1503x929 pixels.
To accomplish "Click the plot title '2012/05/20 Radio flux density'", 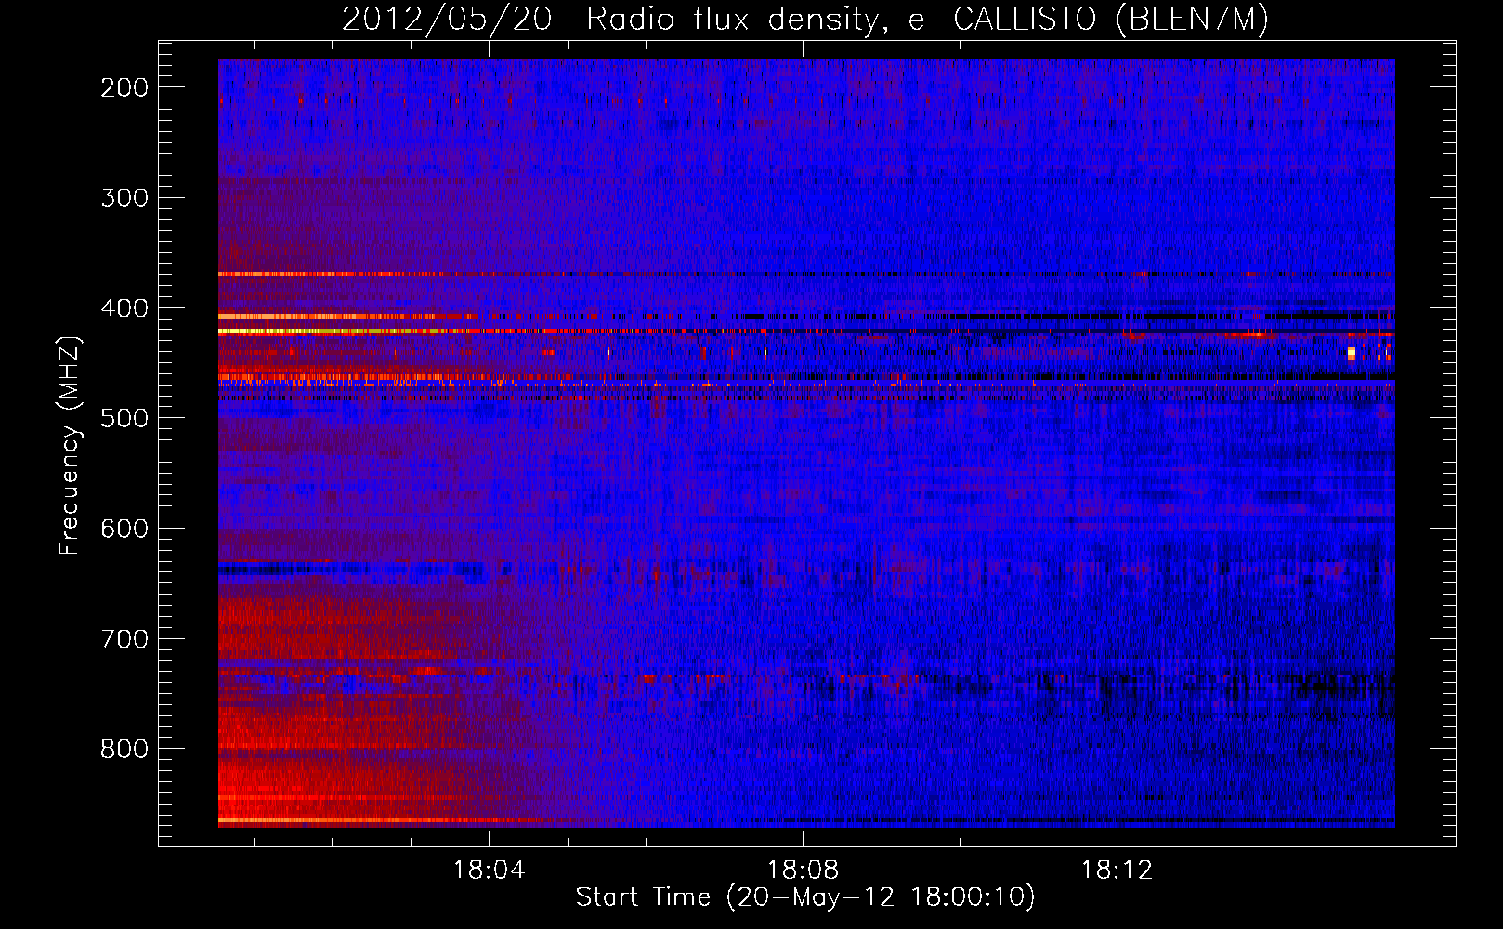I will pyautogui.click(x=804, y=19).
